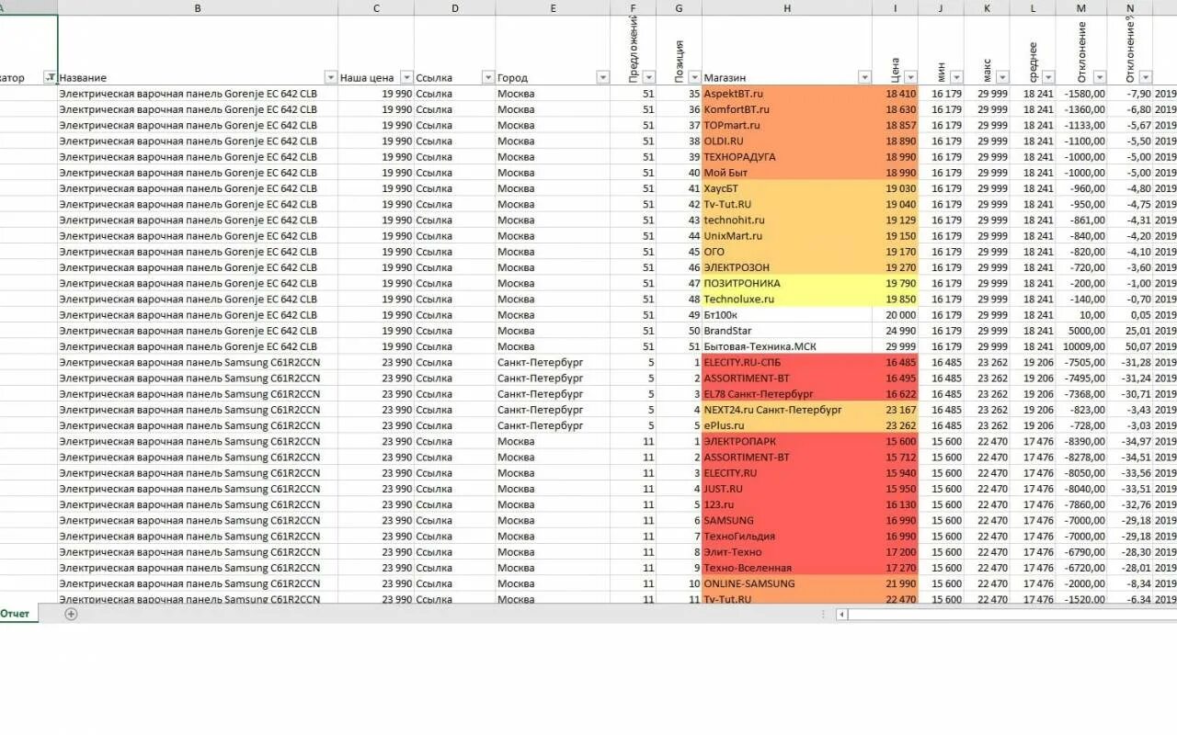The image size is (1177, 735).
Task: Open the active filter button in column A
Action: coord(51,78)
